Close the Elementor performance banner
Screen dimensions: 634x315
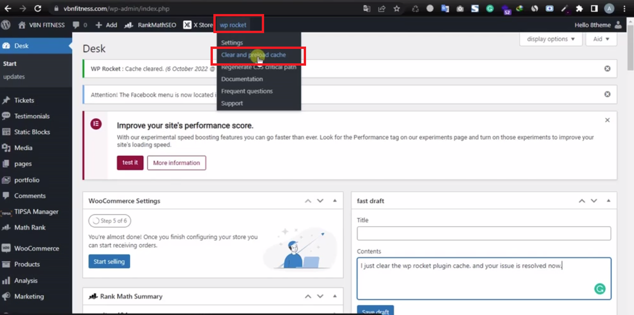click(607, 120)
